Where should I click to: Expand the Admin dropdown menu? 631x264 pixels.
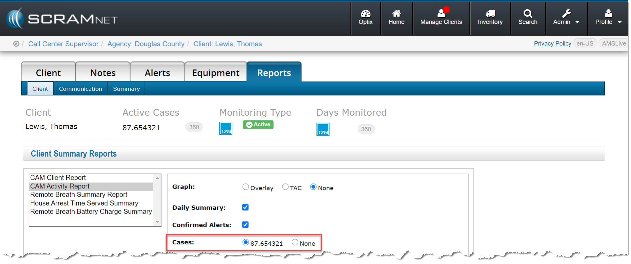566,18
